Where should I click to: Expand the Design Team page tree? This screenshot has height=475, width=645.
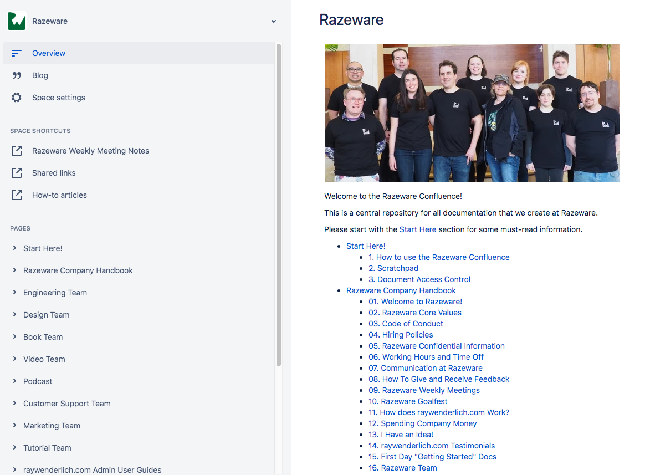tap(14, 314)
